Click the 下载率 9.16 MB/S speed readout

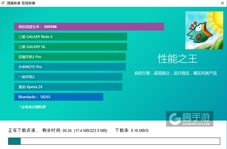pos(132,130)
